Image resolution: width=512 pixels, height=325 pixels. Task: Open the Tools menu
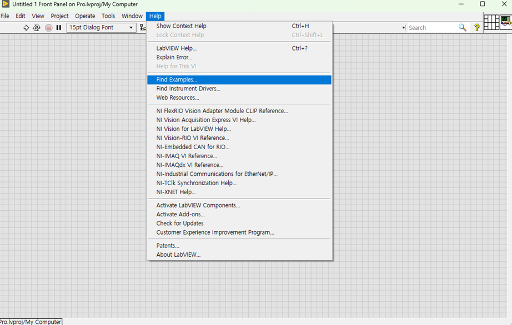click(108, 16)
